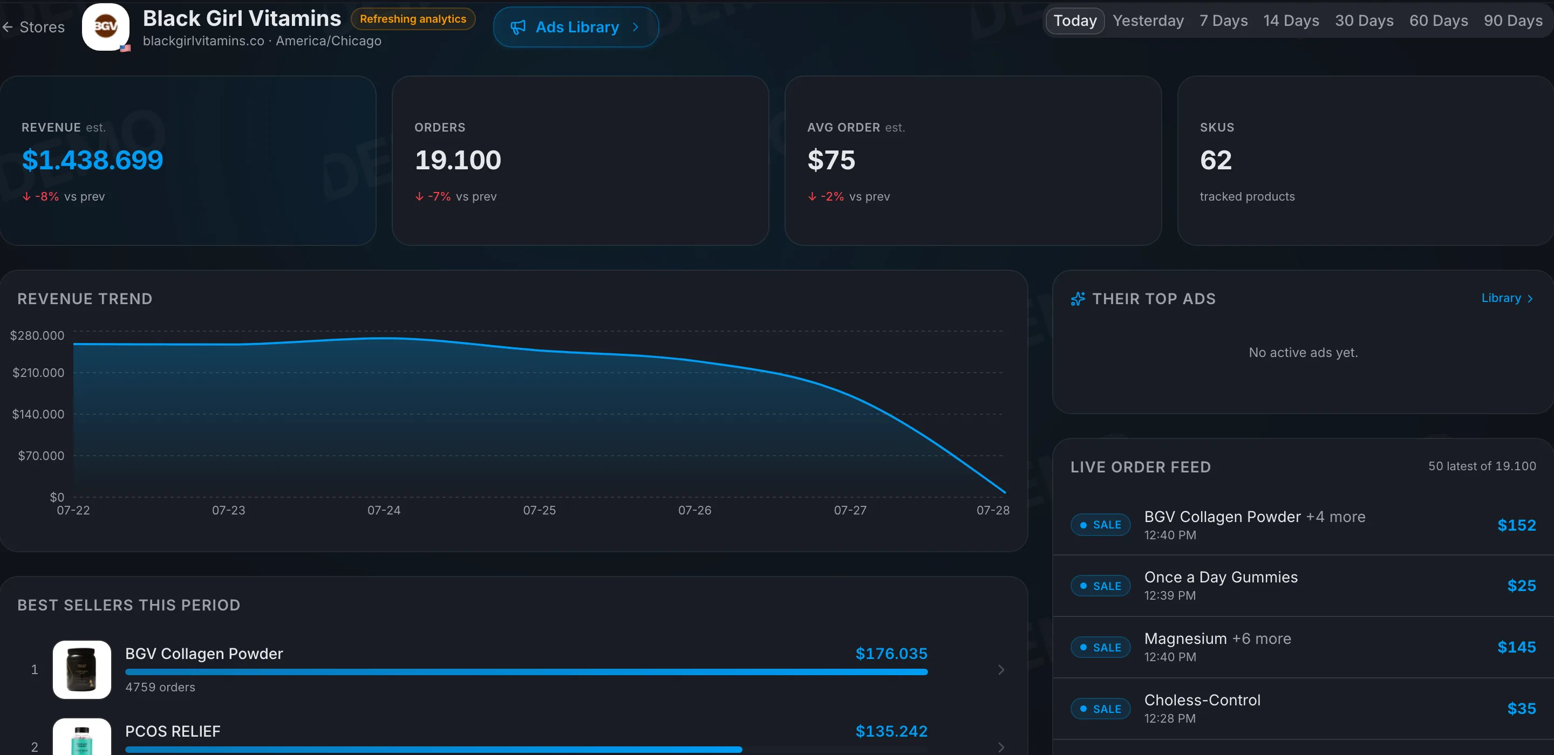Click the blackgirlvitamins.co domain text
The width and height of the screenshot is (1554, 755).
203,41
